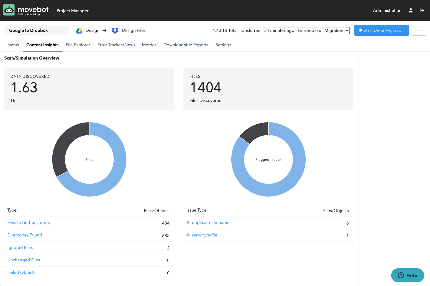This screenshot has height=286, width=430.
Task: Click the Google Drive source icon
Action: click(79, 30)
